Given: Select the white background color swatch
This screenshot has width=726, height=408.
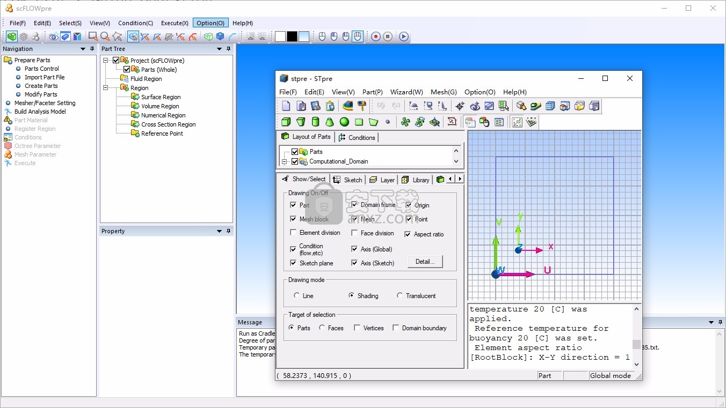Looking at the screenshot, I should [280, 36].
